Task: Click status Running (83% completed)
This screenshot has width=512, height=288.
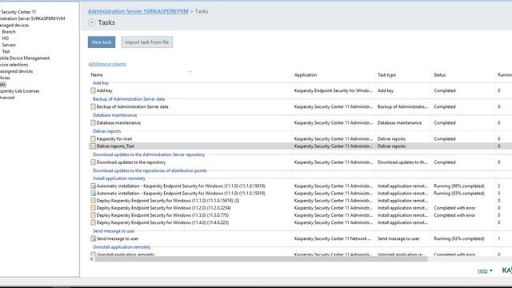Action: (458, 238)
